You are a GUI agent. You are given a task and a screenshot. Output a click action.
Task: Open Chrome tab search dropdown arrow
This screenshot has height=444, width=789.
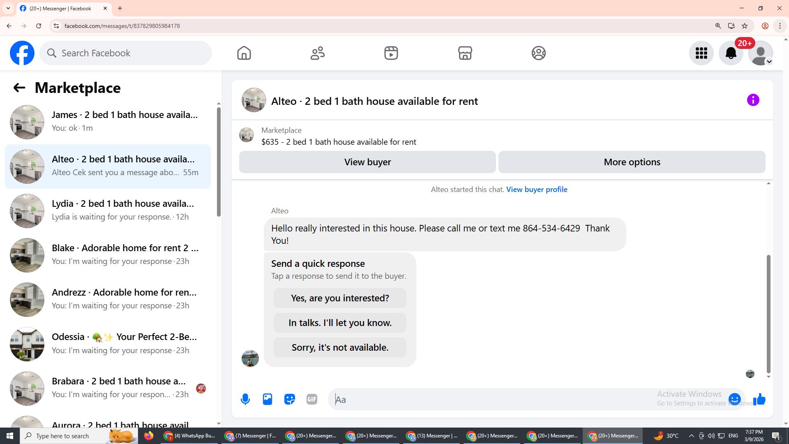coord(8,8)
